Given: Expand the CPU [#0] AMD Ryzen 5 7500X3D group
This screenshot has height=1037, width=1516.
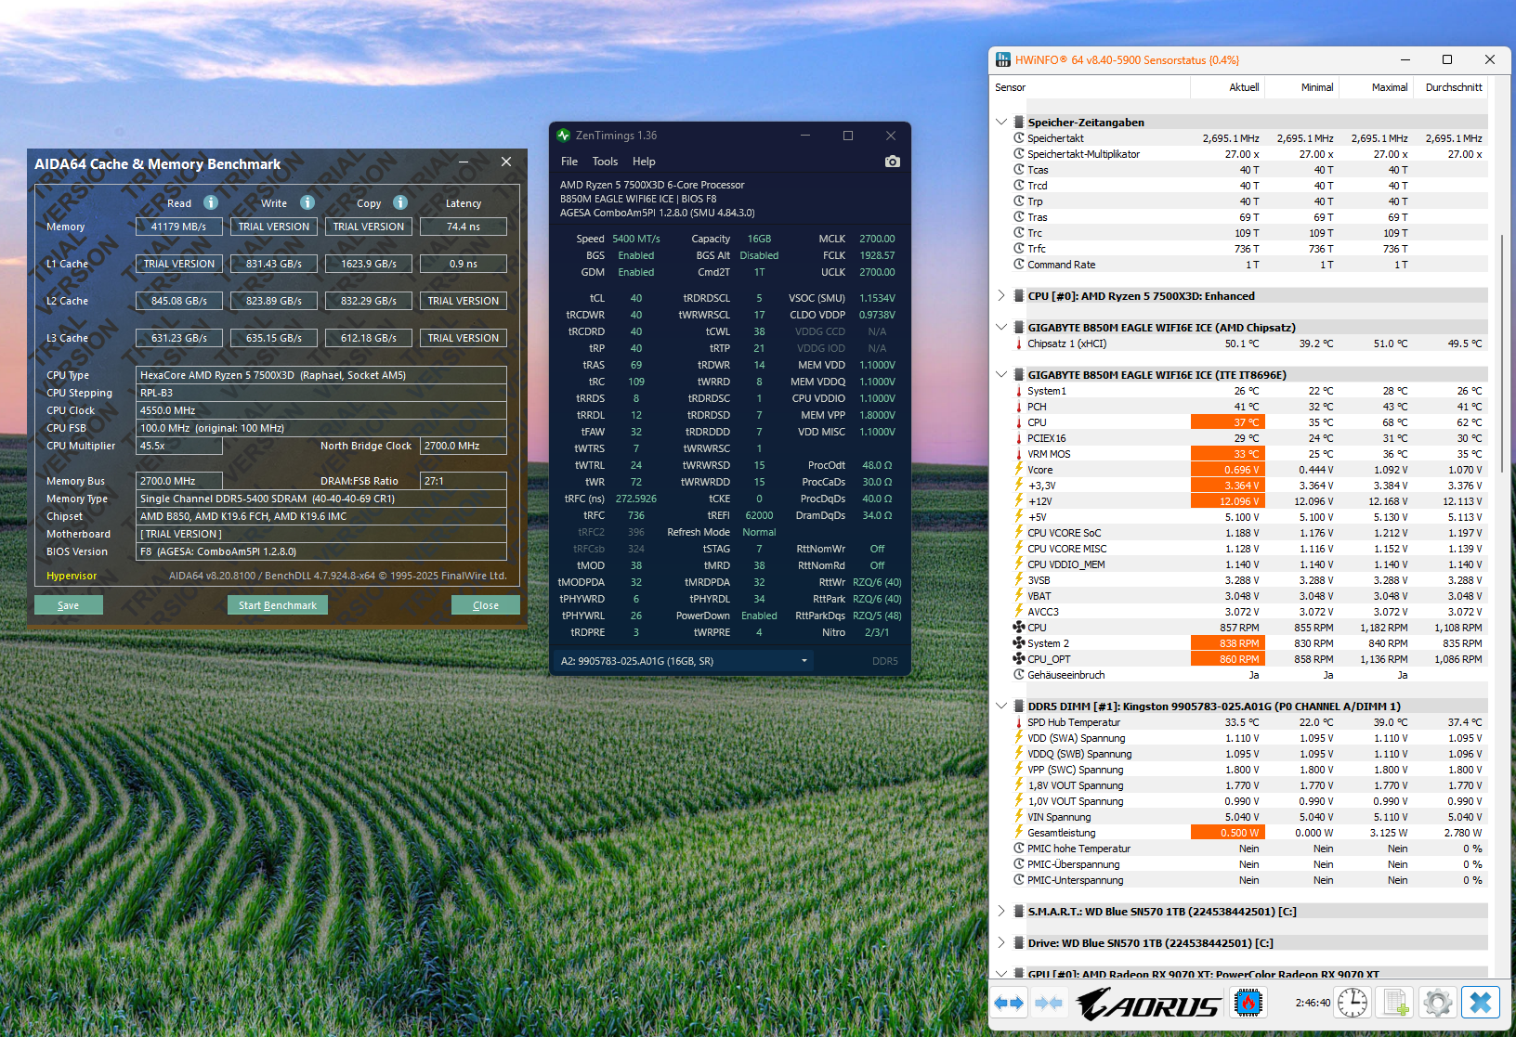Looking at the screenshot, I should (1001, 295).
